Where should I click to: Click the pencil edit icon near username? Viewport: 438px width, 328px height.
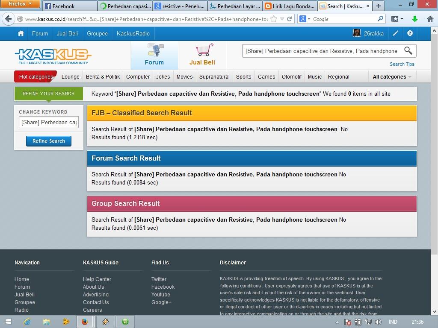395,33
